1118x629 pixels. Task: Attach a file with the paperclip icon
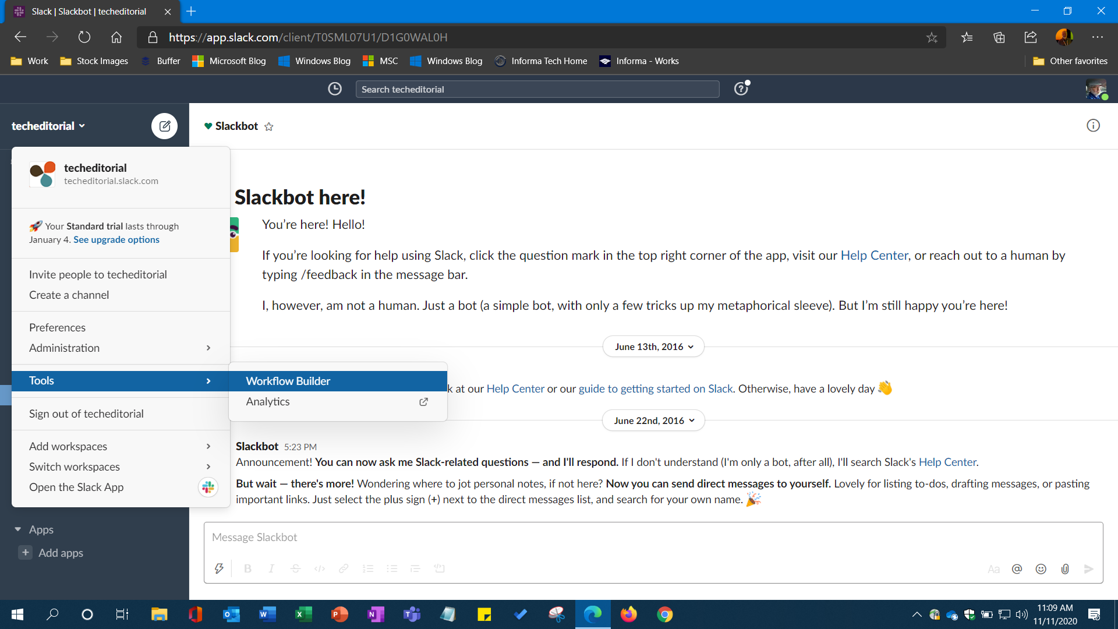point(1066,569)
